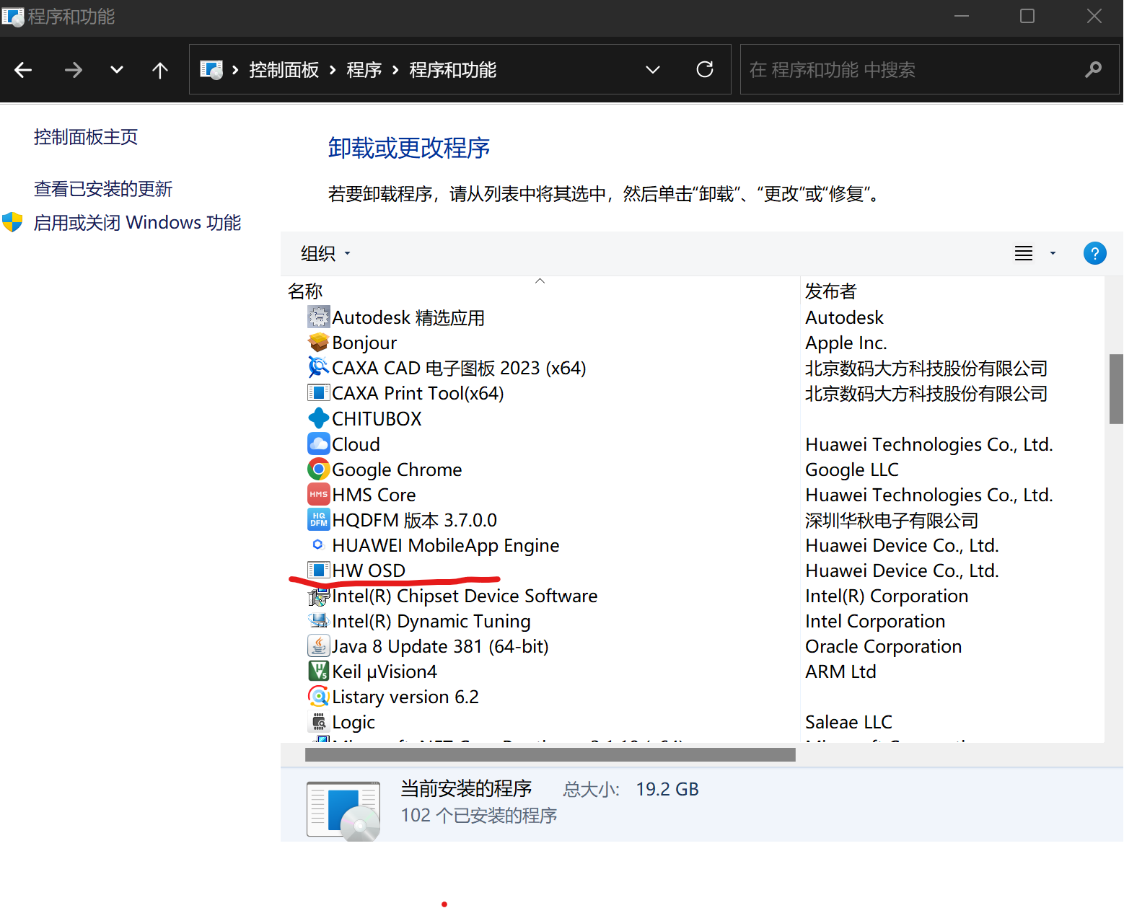1124x908 pixels.
Task: Select the HW OSD entry name
Action: pyautogui.click(x=369, y=570)
